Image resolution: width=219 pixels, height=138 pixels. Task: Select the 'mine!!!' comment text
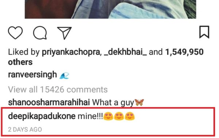tap(90, 116)
